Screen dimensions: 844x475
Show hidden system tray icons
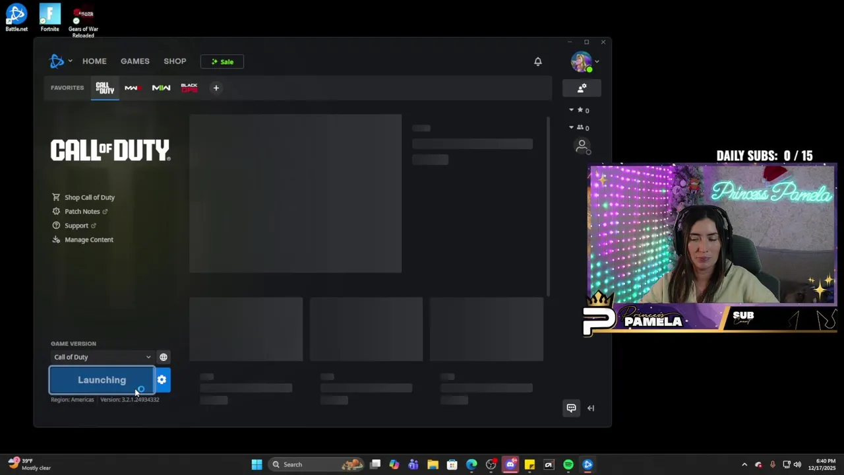[744, 464]
